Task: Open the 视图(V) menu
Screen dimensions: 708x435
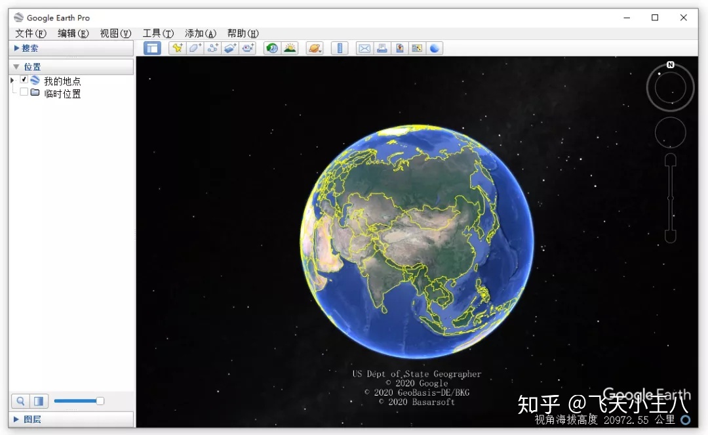Action: tap(115, 33)
